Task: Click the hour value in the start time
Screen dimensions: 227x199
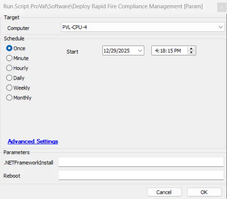Action: click(x=156, y=51)
